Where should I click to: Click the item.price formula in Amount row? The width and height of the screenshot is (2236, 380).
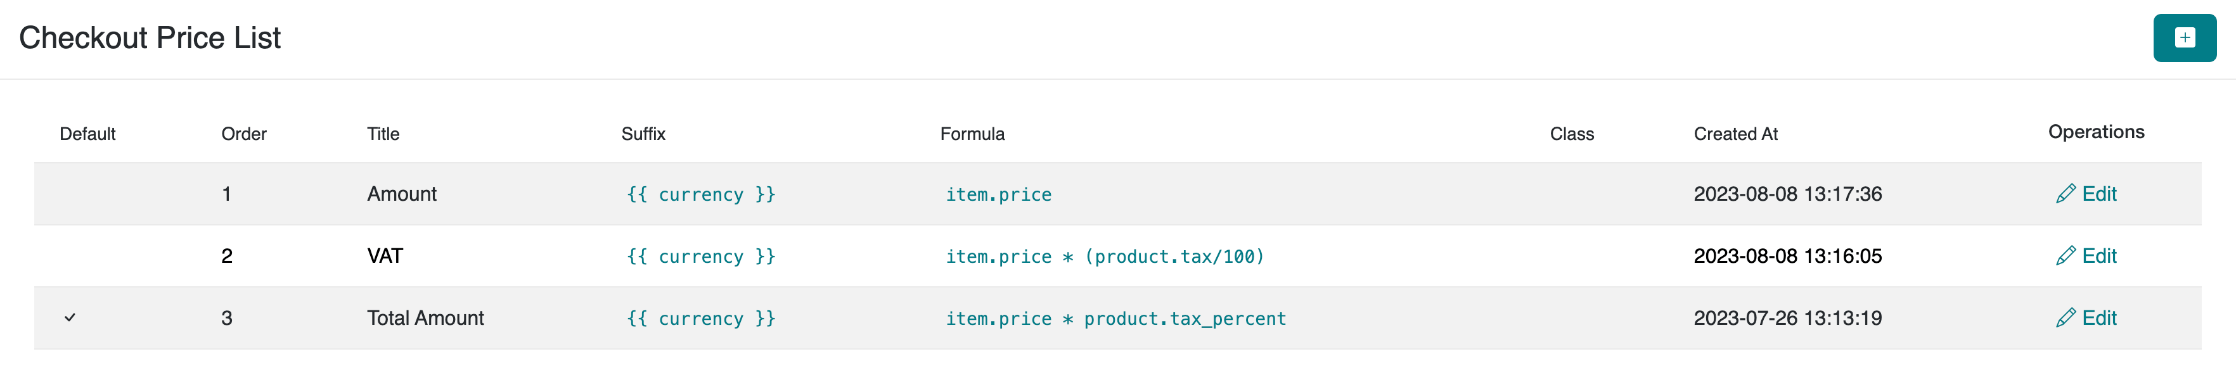tap(998, 194)
